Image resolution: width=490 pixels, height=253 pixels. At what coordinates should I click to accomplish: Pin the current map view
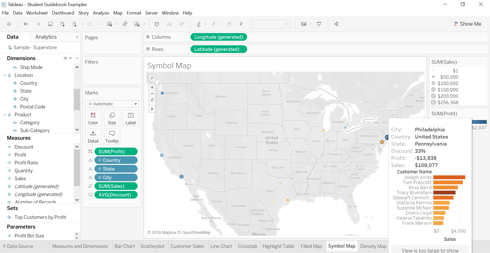pyautogui.click(x=152, y=100)
